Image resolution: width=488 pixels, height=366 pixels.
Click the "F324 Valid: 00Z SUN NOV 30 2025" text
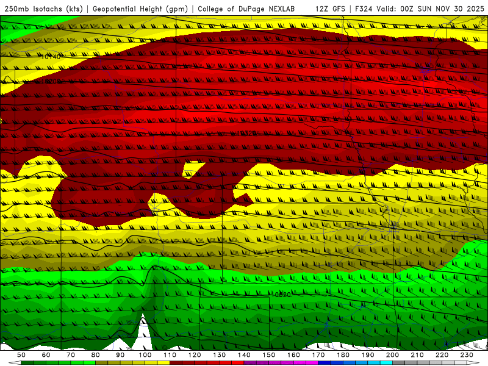click(x=420, y=9)
